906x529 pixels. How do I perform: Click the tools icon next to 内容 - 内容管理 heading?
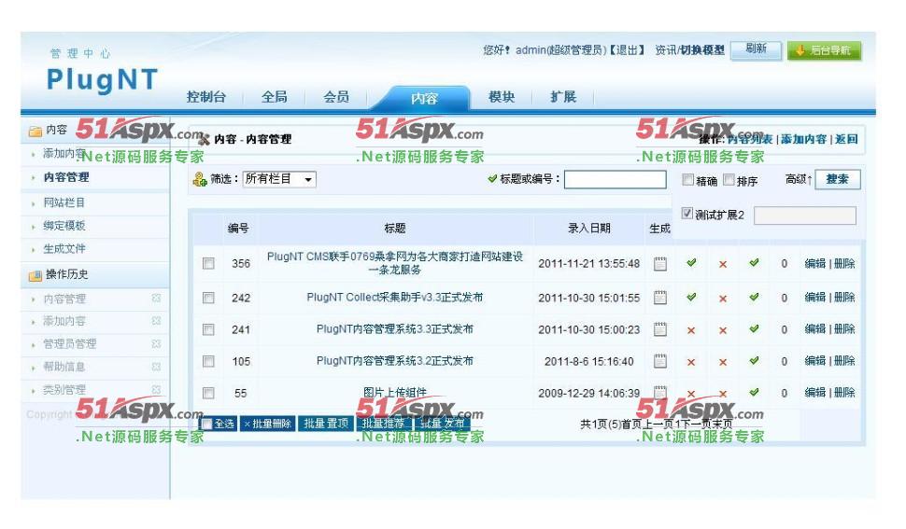204,138
